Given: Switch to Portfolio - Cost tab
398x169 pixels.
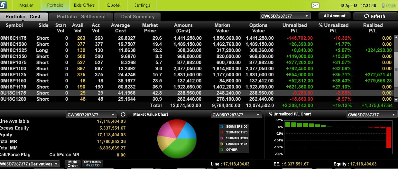Looking at the screenshot, I should pyautogui.click(x=23, y=17).
